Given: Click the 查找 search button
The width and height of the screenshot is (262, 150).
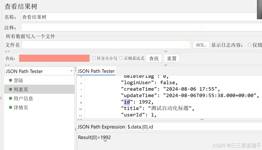Looking at the screenshot, I should pyautogui.click(x=154, y=58).
